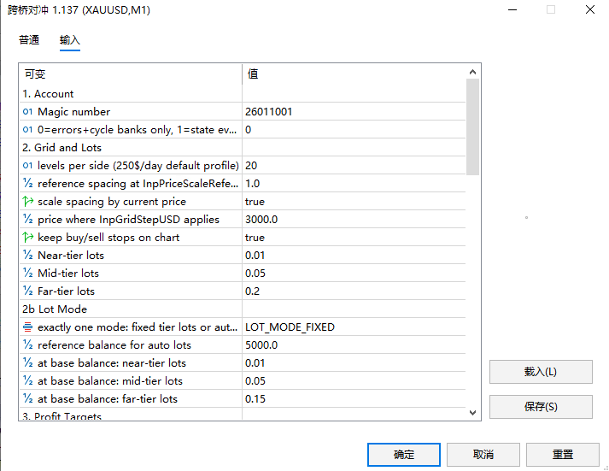Select the Far-tier lots label

[x=66, y=291]
